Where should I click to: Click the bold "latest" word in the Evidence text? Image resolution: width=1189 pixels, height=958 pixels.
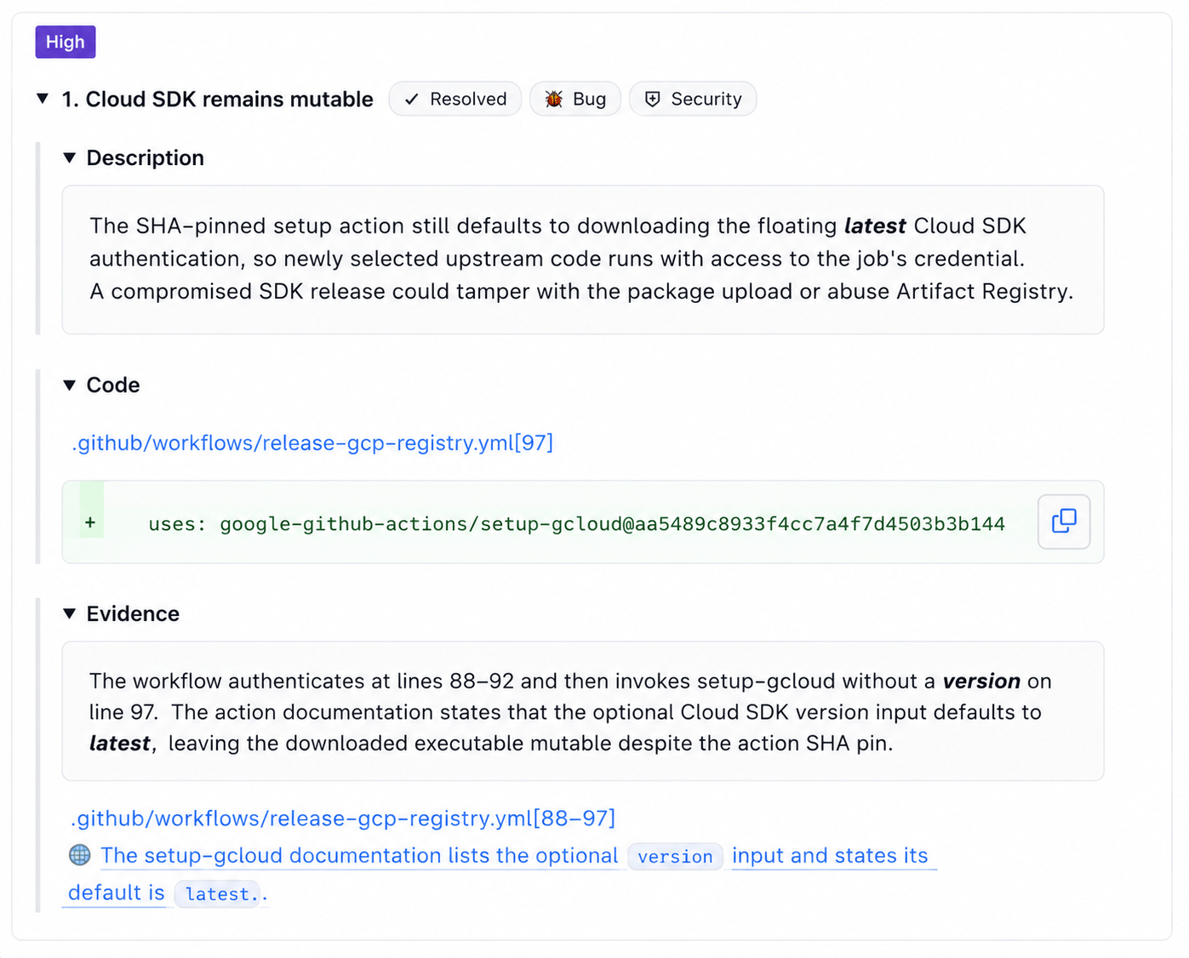120,744
